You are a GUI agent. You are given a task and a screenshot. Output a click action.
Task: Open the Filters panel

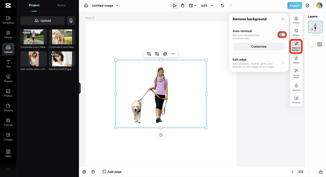pos(296,20)
